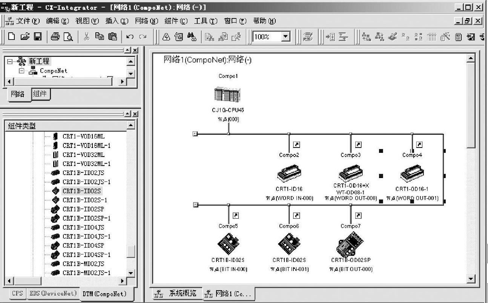Screen dimensions: 488x303
Task: Open the 文件(F) menu
Action: (x=28, y=21)
